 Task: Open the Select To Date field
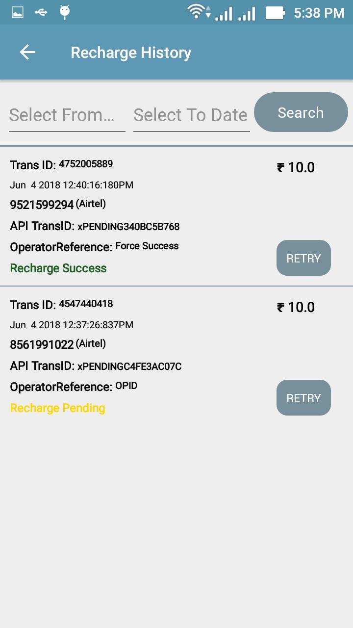(191, 115)
